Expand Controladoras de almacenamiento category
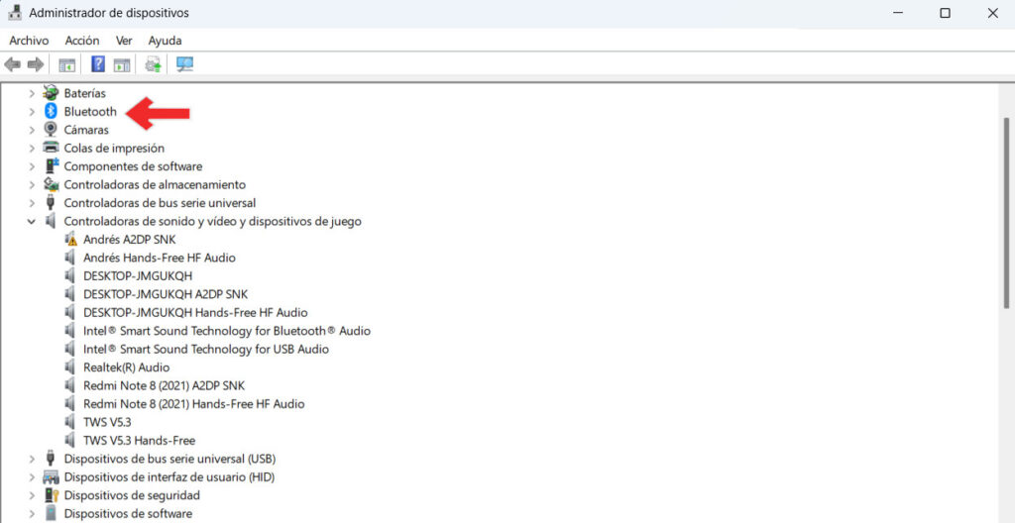The height and width of the screenshot is (523, 1015). pyautogui.click(x=32, y=185)
